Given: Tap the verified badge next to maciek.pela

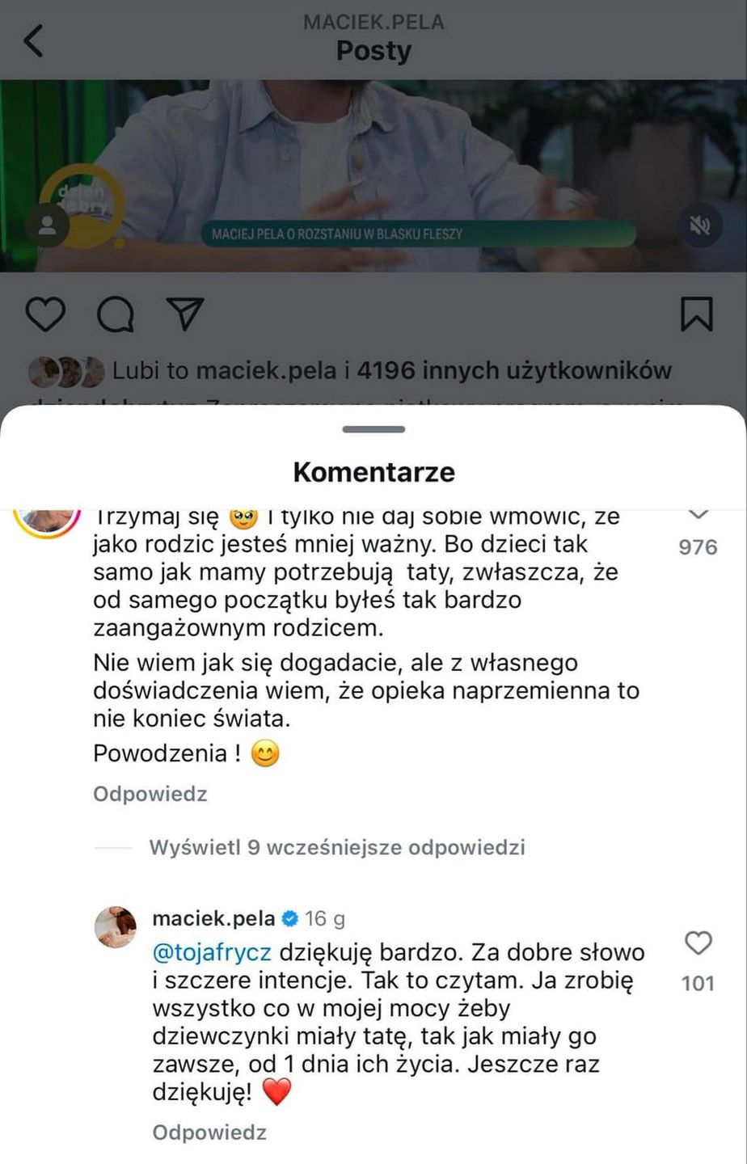Looking at the screenshot, I should click(289, 919).
